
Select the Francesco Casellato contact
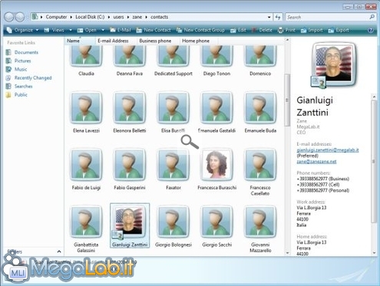point(260,173)
